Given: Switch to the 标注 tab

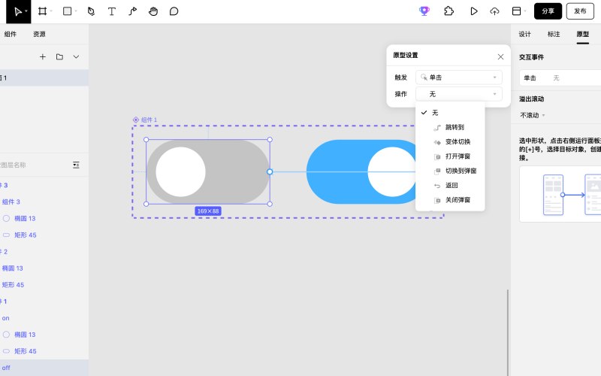Looking at the screenshot, I should click(554, 34).
